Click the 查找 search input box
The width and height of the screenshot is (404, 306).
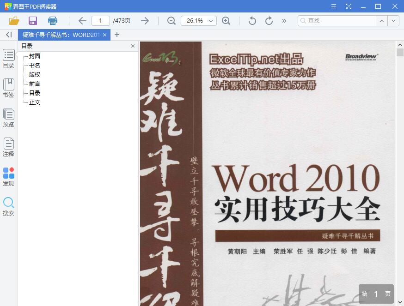point(337,21)
